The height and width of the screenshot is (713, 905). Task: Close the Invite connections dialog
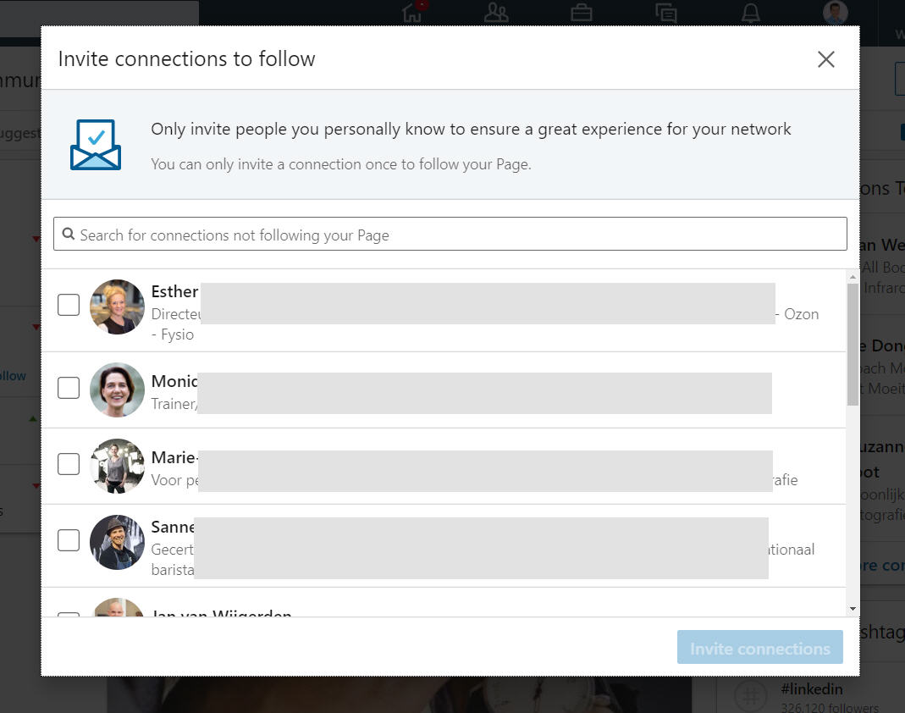(826, 59)
